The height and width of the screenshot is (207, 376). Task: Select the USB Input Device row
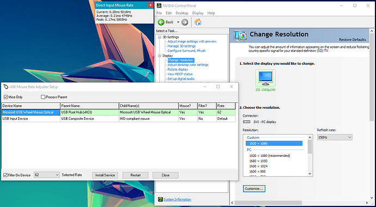point(118,119)
